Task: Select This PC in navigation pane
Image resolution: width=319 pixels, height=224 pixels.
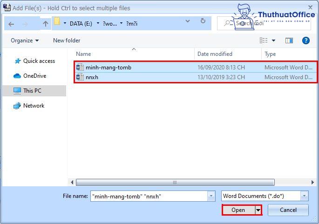Action: click(32, 90)
